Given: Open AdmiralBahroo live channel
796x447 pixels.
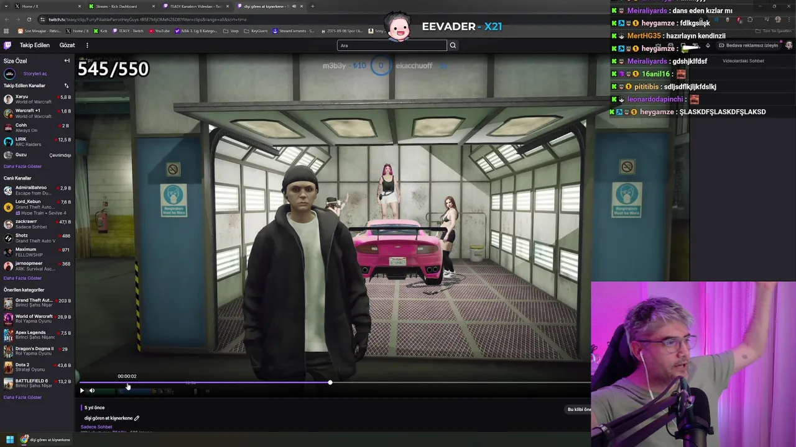Looking at the screenshot, I should point(37,190).
